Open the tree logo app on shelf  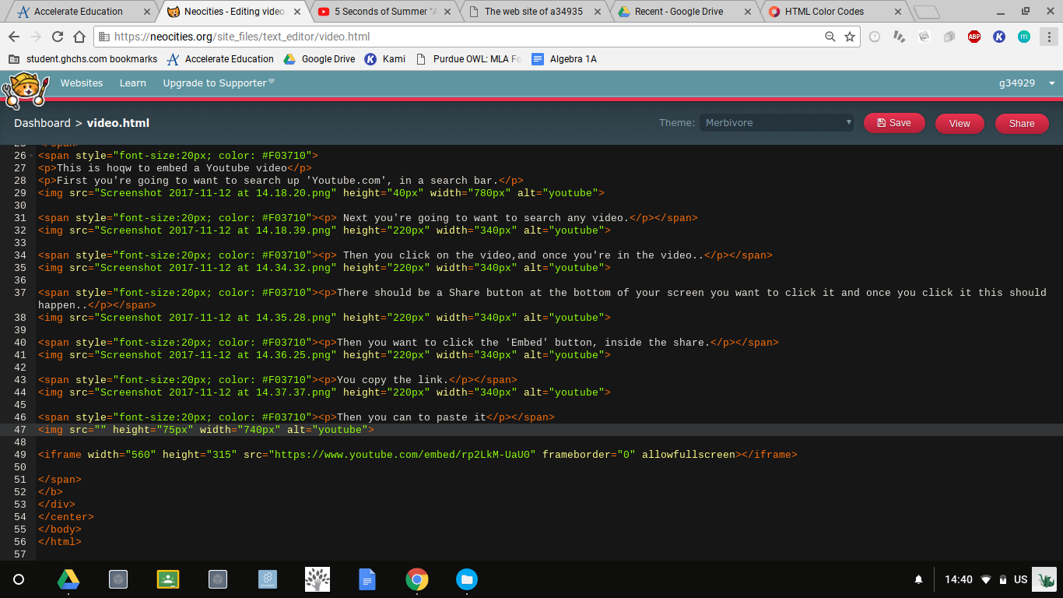click(317, 579)
